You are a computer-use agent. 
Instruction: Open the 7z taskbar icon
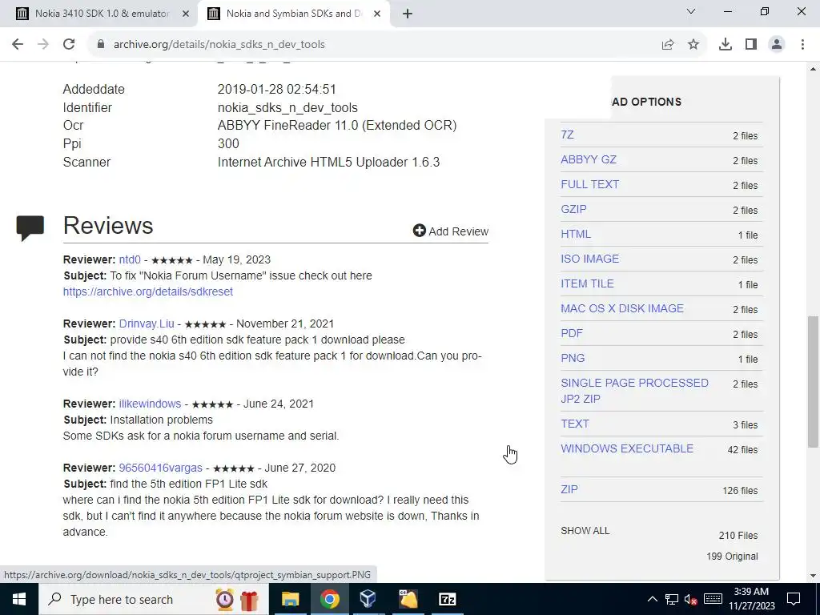click(447, 599)
